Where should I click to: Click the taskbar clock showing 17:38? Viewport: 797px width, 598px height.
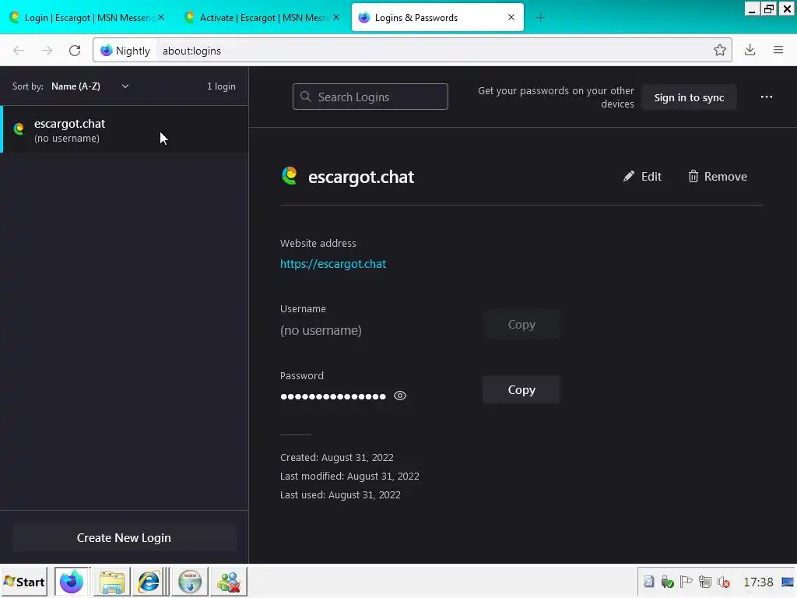758,582
